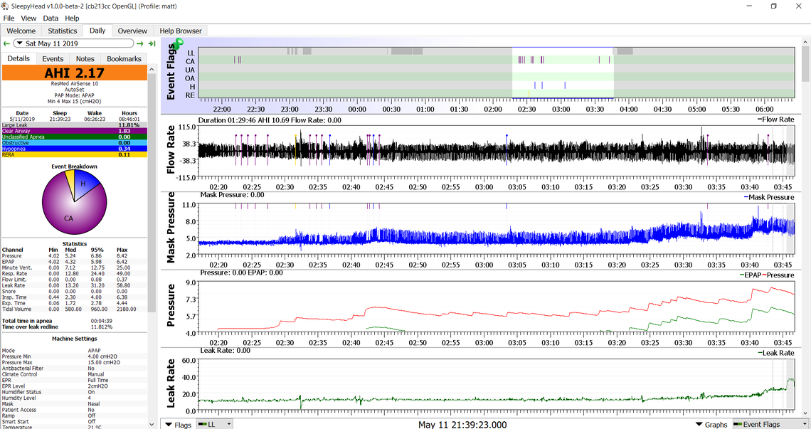The width and height of the screenshot is (811, 429).
Task: Click the May 11 21:39:23.000 timestamp
Action: click(x=462, y=424)
